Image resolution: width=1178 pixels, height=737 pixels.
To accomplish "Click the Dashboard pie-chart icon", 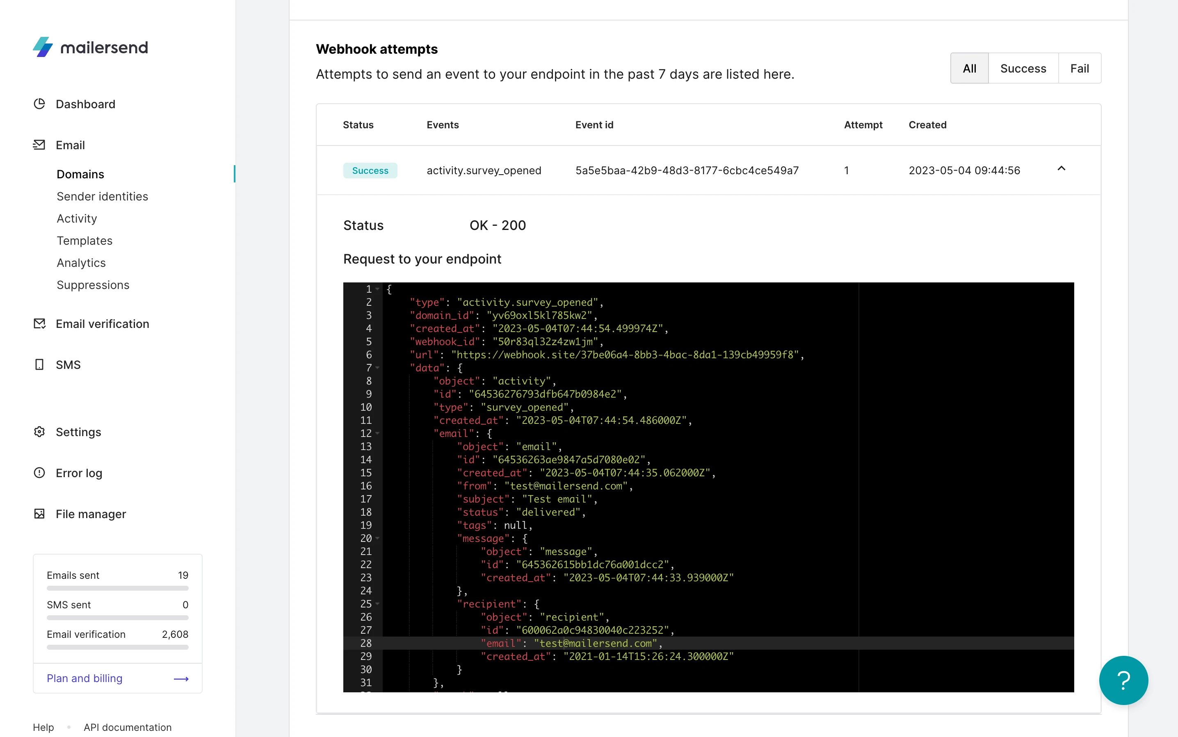I will (x=39, y=104).
